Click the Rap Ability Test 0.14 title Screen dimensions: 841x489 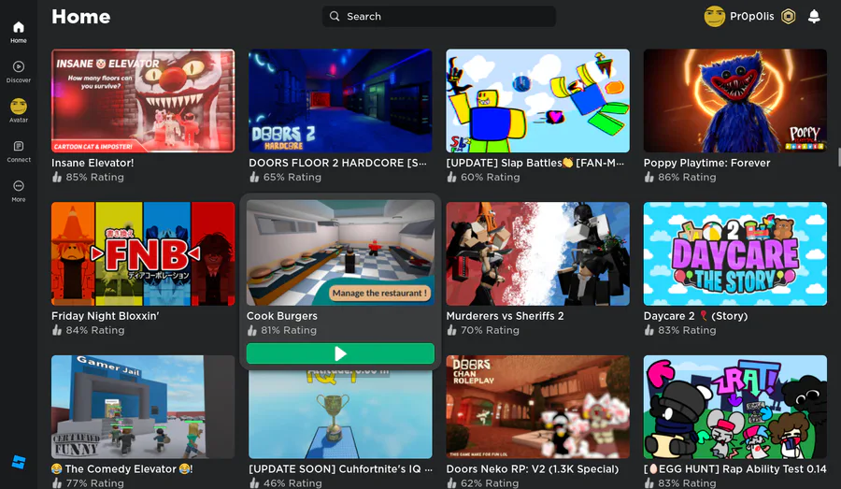(x=734, y=468)
